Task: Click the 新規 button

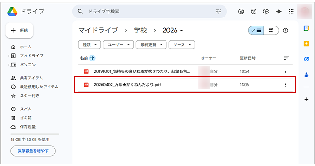Action: click(x=19, y=31)
